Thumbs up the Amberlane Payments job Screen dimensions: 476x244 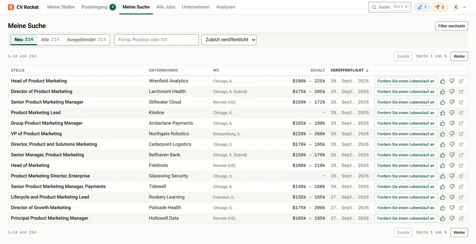click(x=442, y=123)
